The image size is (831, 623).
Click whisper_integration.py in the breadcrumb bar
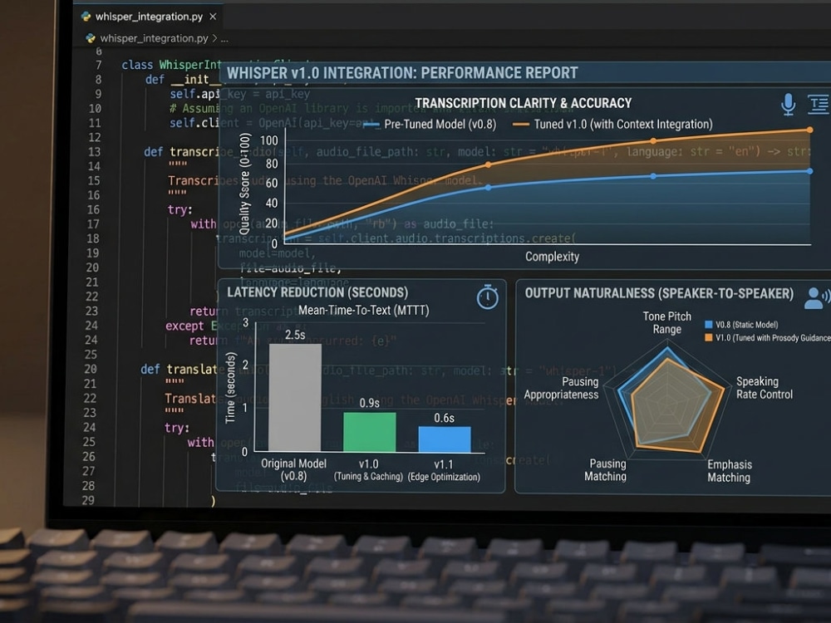point(154,38)
